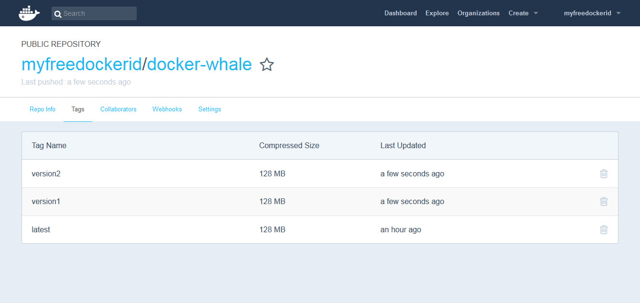Delete the latest tag with trash icon
Screen dimensions: 640x303
coord(604,229)
